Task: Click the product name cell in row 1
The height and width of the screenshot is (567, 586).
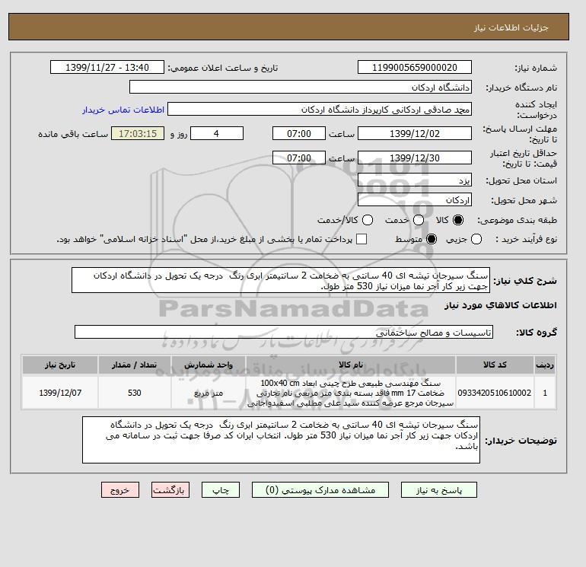Action: (x=351, y=393)
